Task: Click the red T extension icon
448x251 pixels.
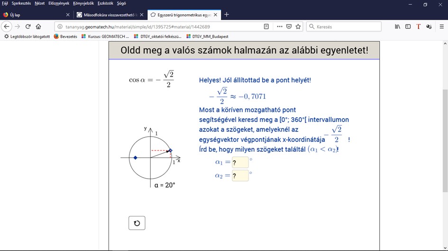Action: pyautogui.click(x=419, y=26)
